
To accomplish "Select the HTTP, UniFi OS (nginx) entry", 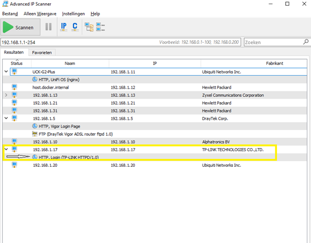I will pos(59,80).
